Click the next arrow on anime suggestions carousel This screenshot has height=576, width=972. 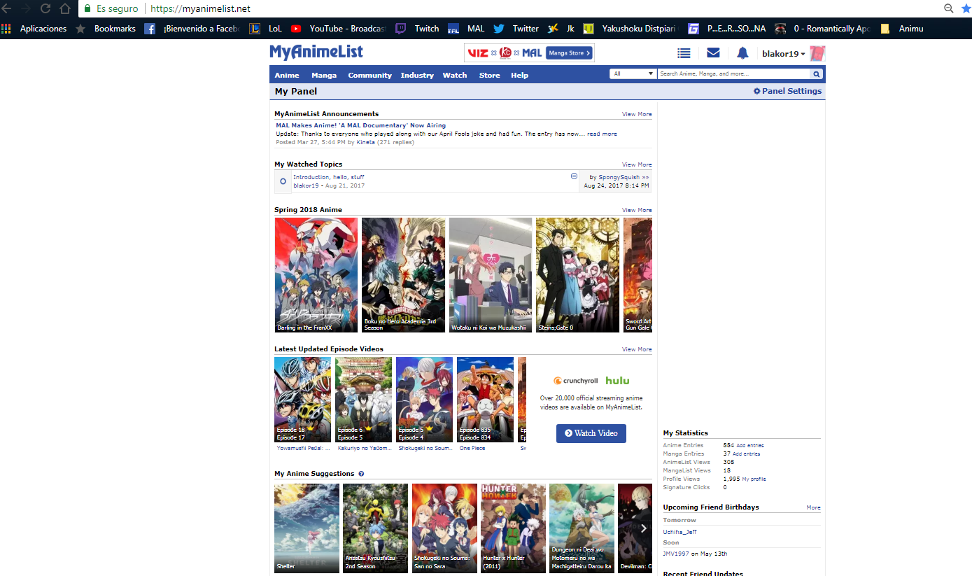tap(644, 528)
